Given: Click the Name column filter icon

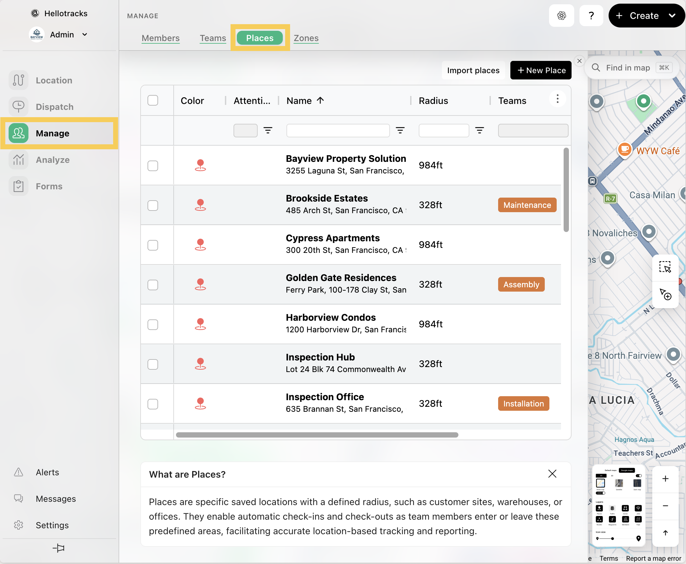Looking at the screenshot, I should (400, 130).
